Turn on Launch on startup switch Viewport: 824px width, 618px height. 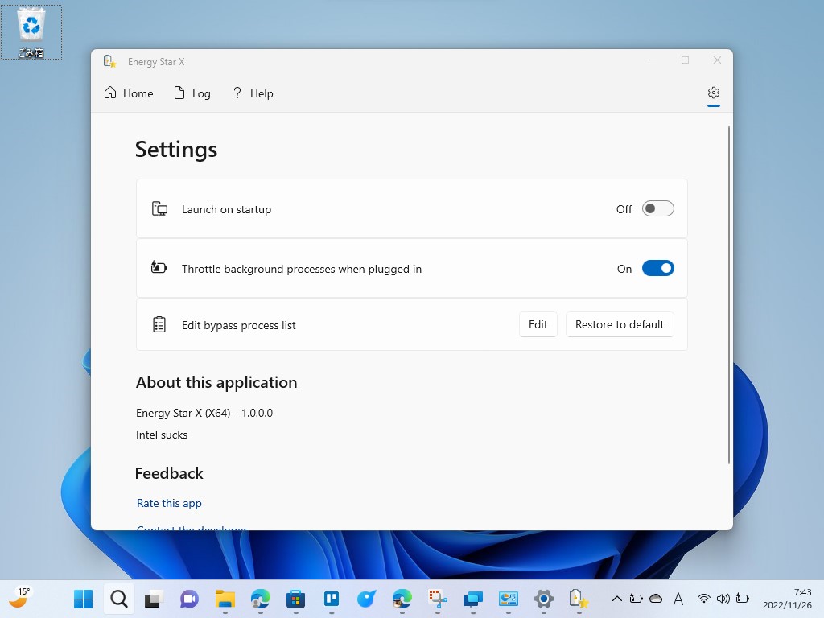pos(657,208)
